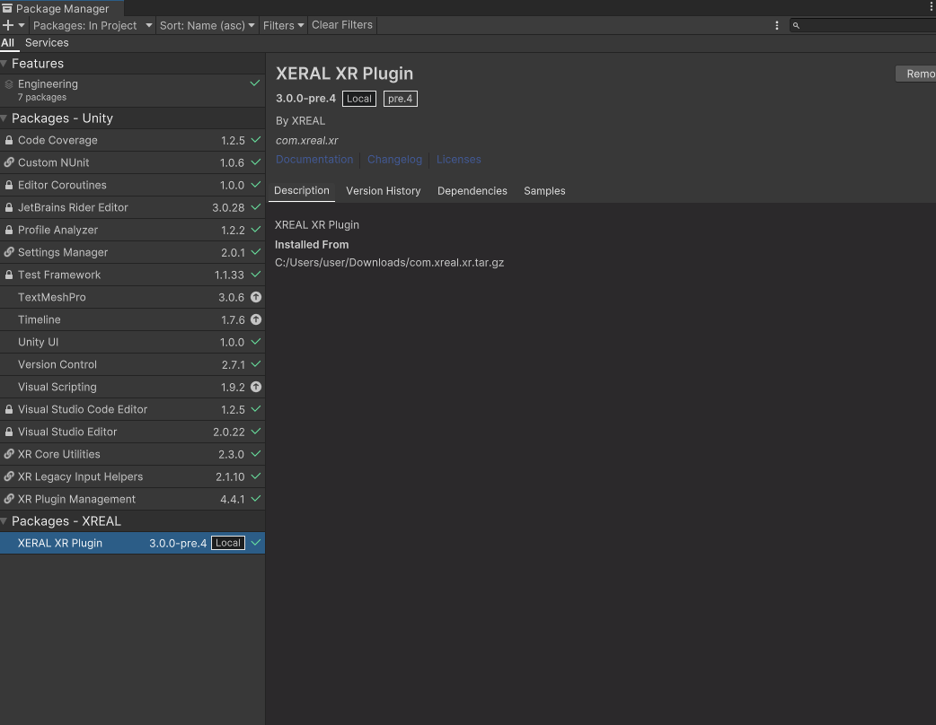Viewport: 936px width, 725px height.
Task: Click the Editor Coroutines lock icon
Action: 9,185
